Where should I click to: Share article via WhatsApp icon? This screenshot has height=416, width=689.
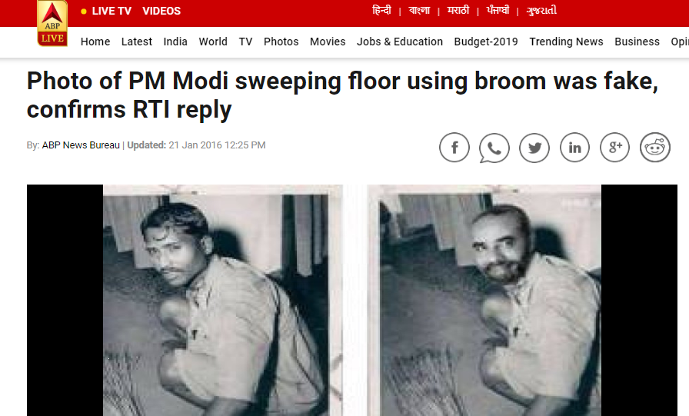[494, 148]
